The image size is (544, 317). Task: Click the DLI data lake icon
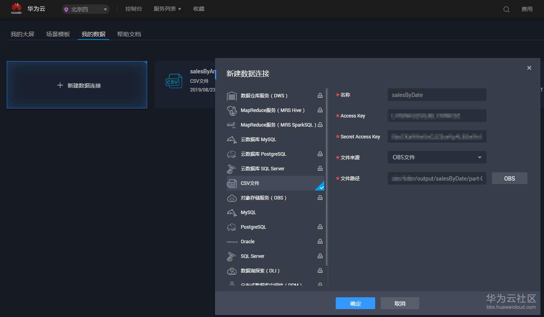point(232,271)
